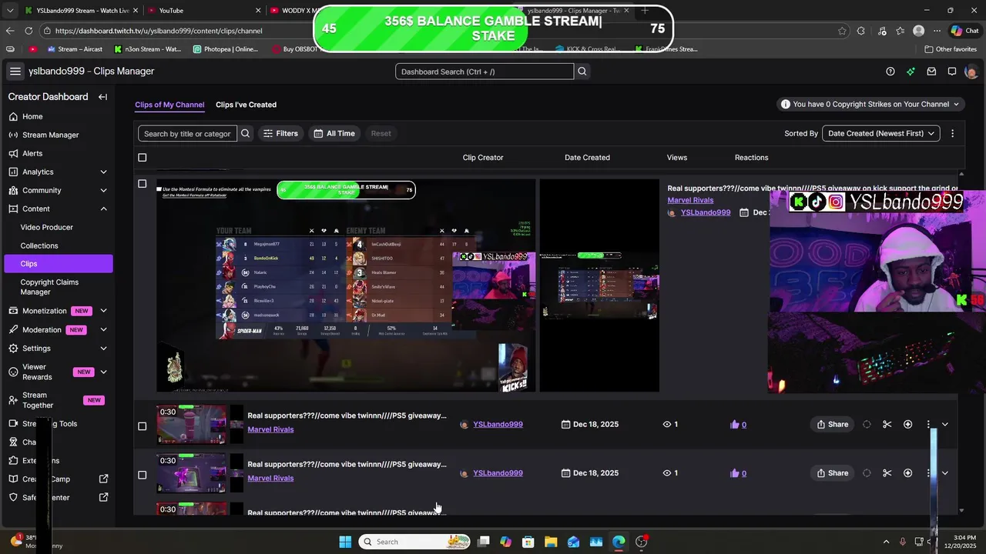Collapse the Creator Dashboard sidebar

tap(102, 97)
